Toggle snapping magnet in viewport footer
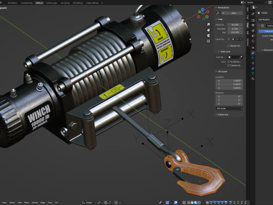The width and height of the screenshot is (273, 205). click(x=106, y=203)
